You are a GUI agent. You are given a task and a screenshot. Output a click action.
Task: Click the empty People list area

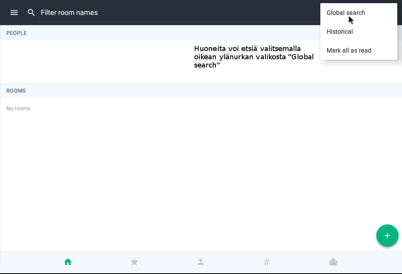(94, 61)
